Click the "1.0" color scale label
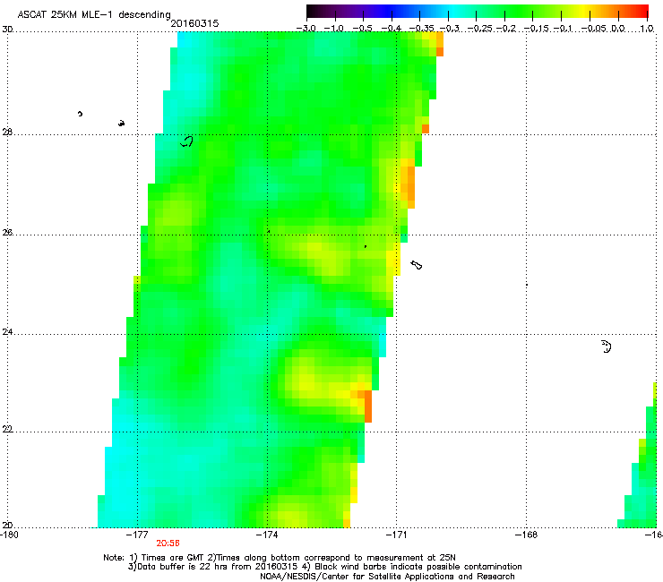663x582 pixels. point(647,29)
